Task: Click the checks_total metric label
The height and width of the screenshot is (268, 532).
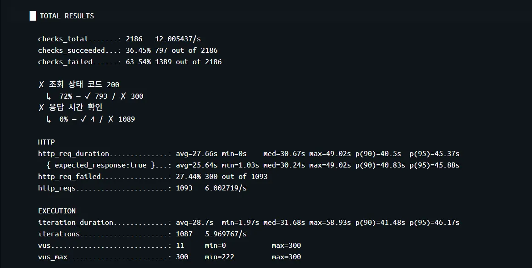Action: point(63,39)
